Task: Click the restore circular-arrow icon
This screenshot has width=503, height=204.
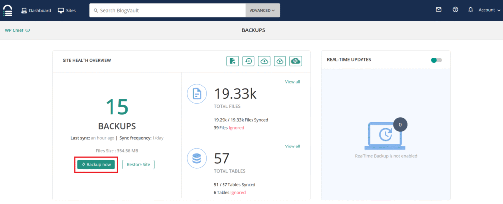Action: [248, 61]
